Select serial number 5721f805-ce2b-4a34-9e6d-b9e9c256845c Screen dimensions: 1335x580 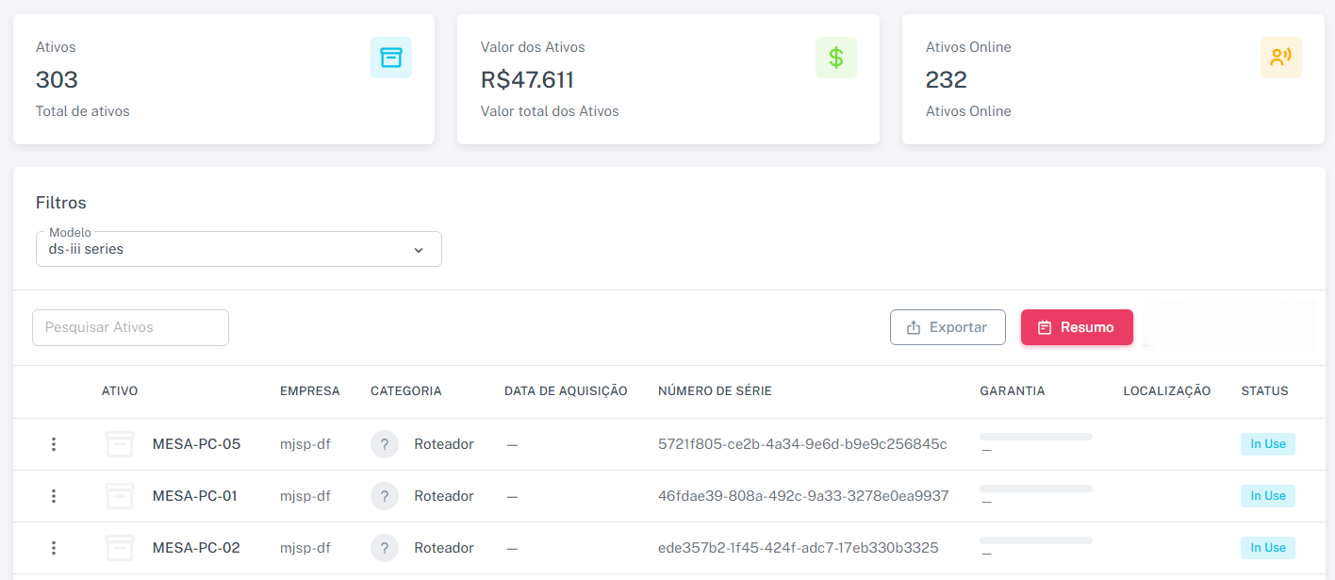click(x=802, y=444)
